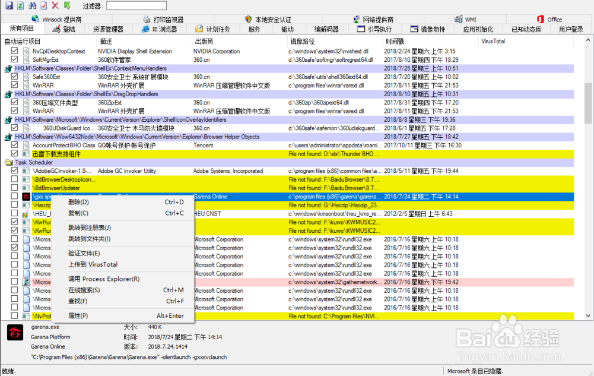594x376 pixels.
Task: Uncheck the NvCplDesktopContext entry checkbox
Action: (x=14, y=51)
